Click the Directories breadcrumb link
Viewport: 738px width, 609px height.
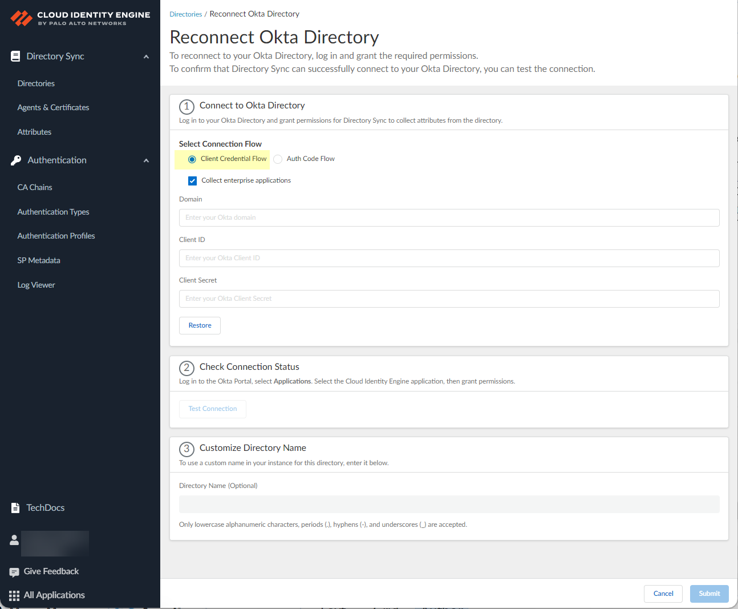click(185, 14)
